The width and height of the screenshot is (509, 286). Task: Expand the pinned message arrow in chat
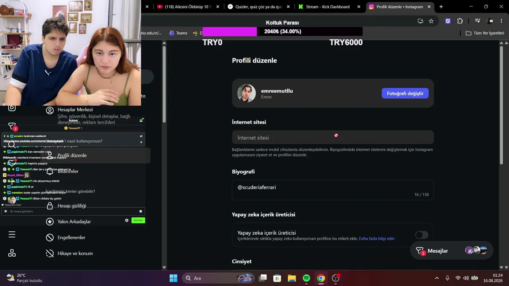(x=141, y=142)
